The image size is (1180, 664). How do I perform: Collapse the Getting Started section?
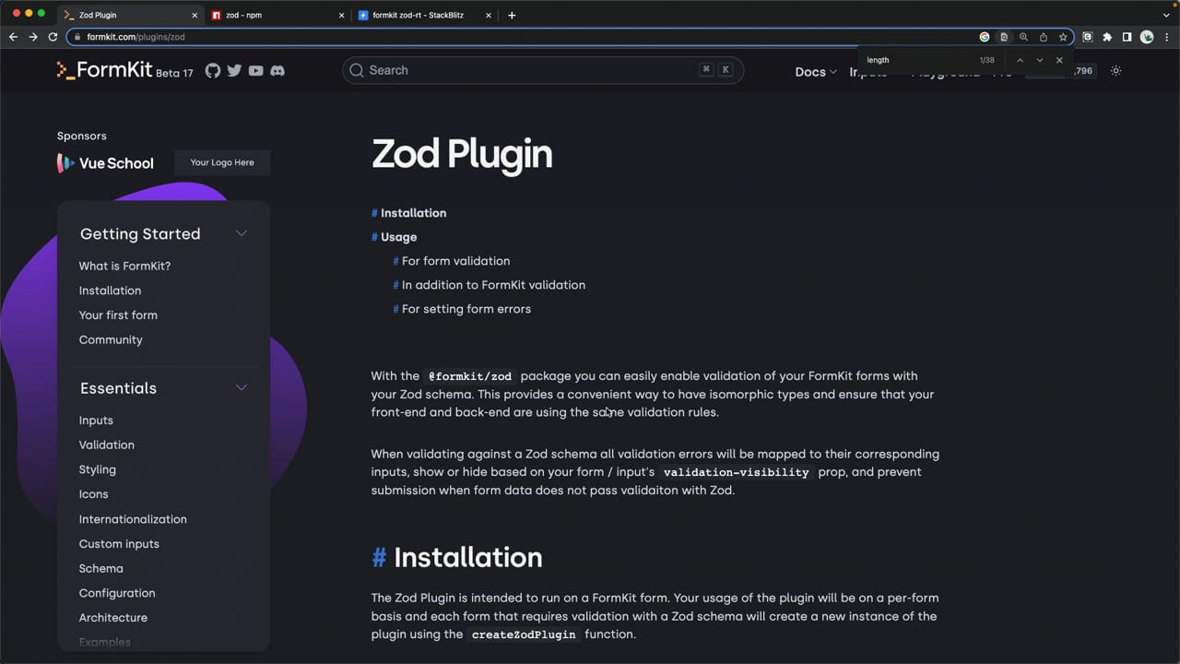click(242, 233)
